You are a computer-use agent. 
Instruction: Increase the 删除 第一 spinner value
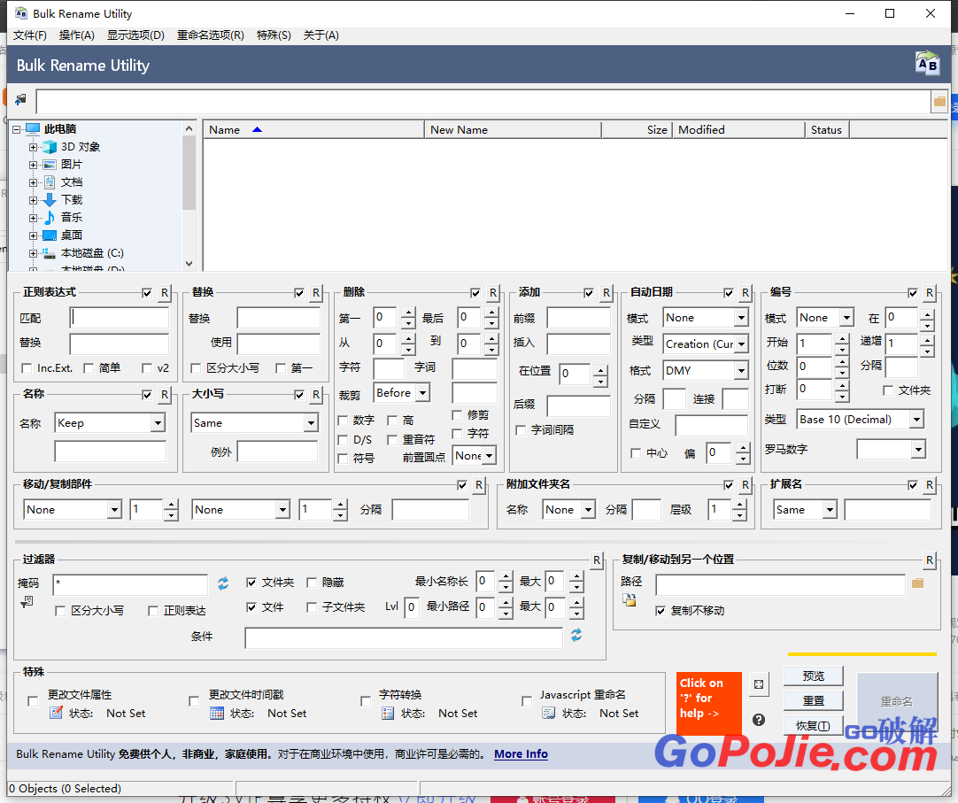pos(409,313)
